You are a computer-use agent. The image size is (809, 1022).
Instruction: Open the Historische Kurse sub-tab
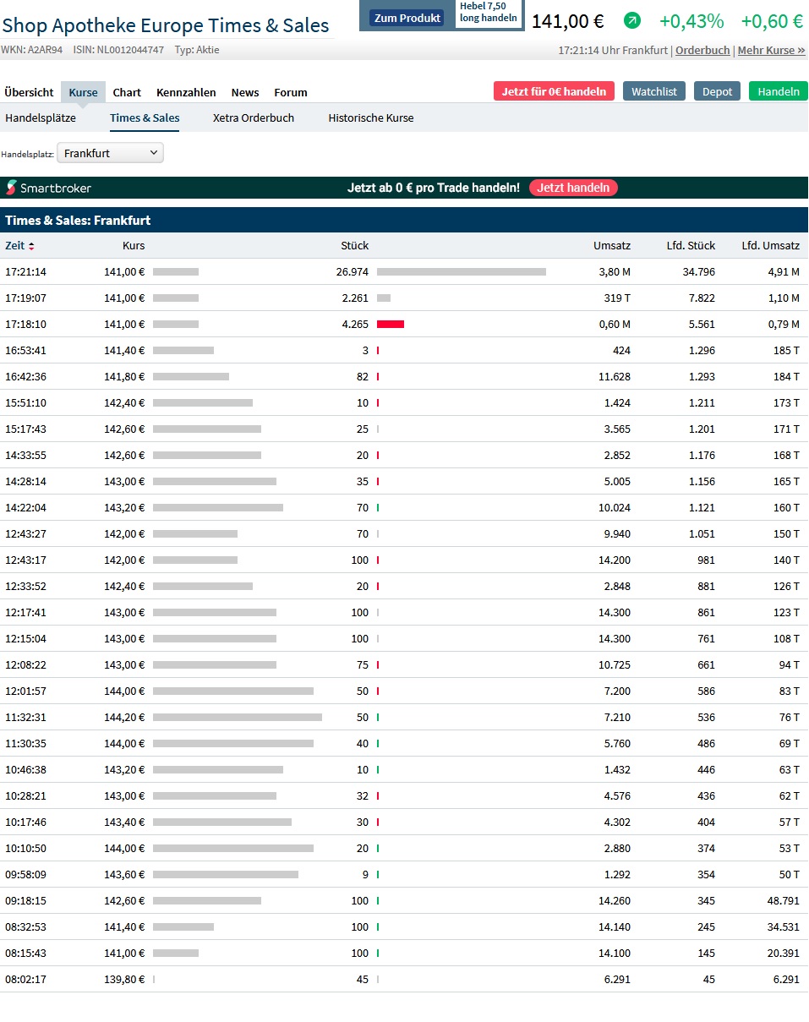371,118
